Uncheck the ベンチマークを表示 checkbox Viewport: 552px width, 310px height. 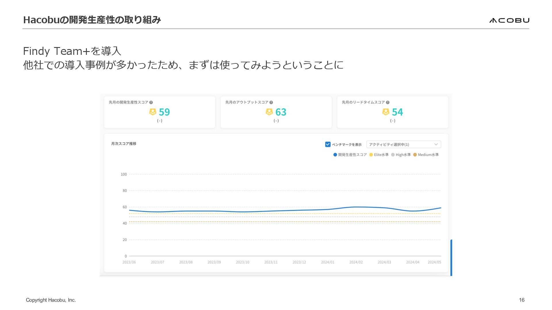point(328,144)
